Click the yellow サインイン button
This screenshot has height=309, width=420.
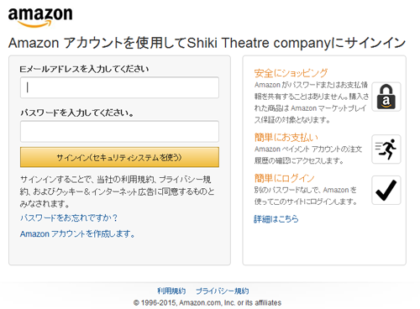(x=119, y=157)
